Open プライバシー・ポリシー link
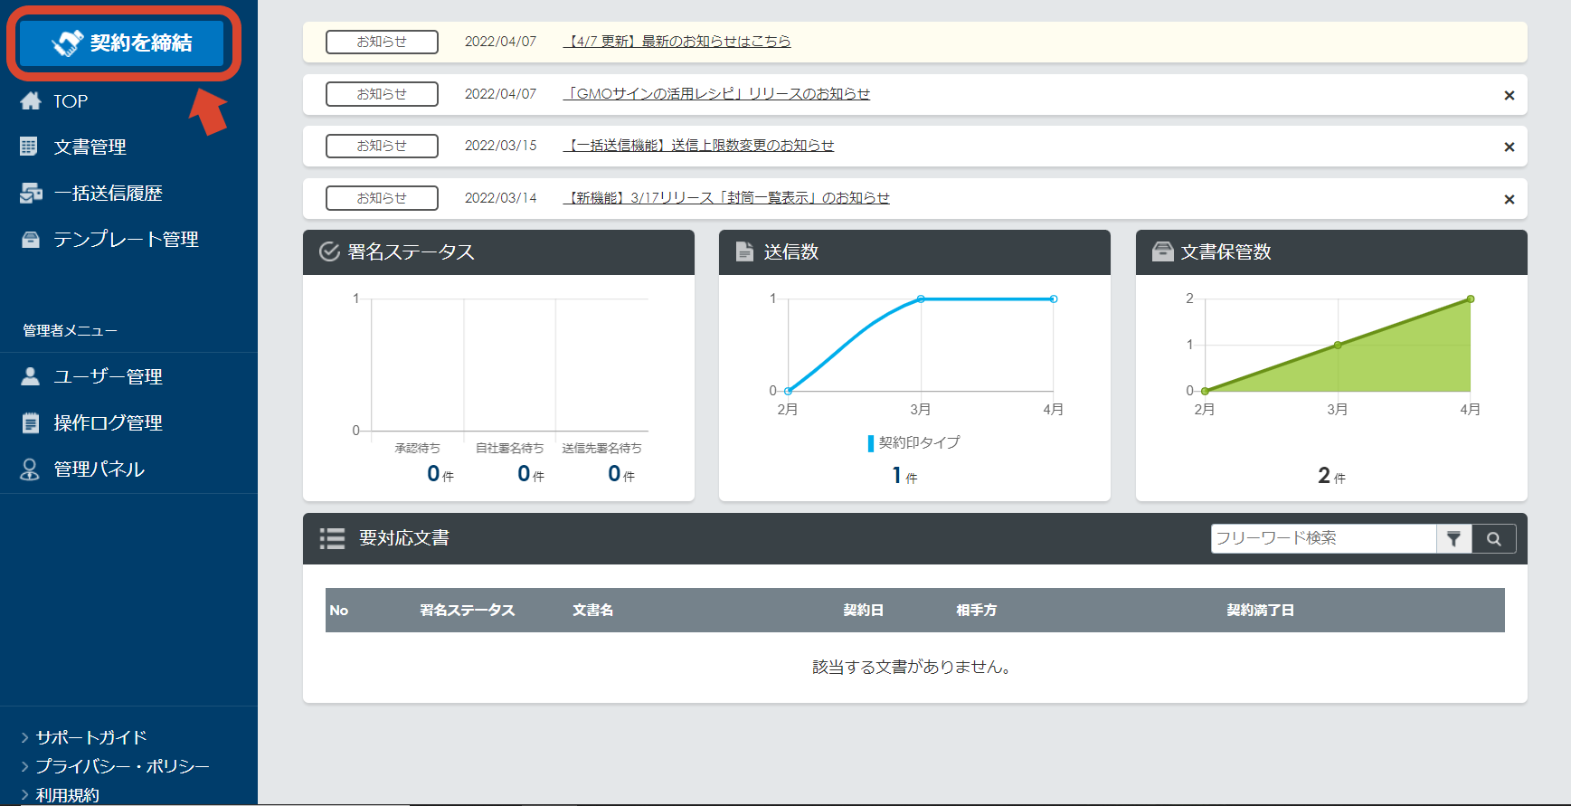This screenshot has width=1571, height=806. coord(122,766)
